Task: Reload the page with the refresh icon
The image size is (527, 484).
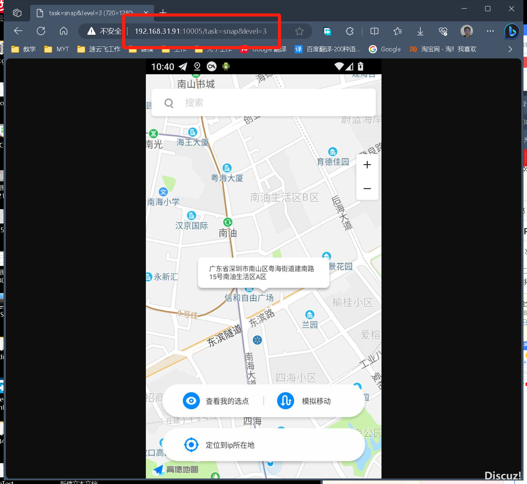Action: pos(41,31)
